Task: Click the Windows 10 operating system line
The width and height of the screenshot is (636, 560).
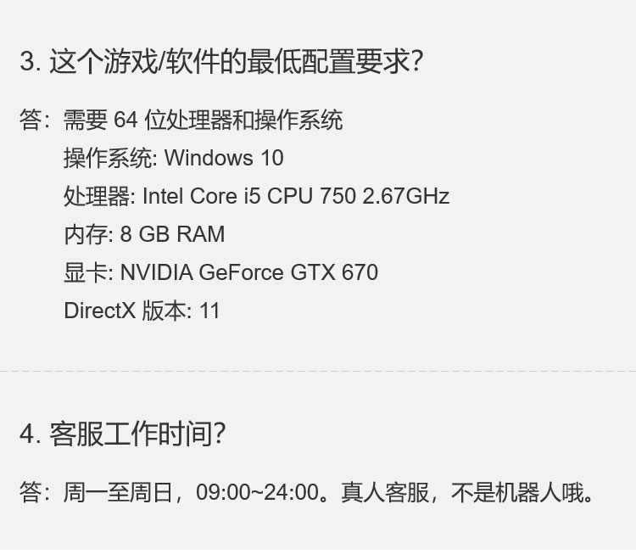Action: tap(174, 158)
